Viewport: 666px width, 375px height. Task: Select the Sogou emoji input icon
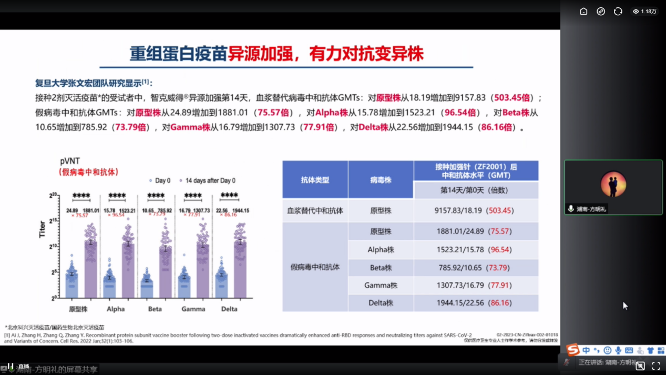(608, 350)
